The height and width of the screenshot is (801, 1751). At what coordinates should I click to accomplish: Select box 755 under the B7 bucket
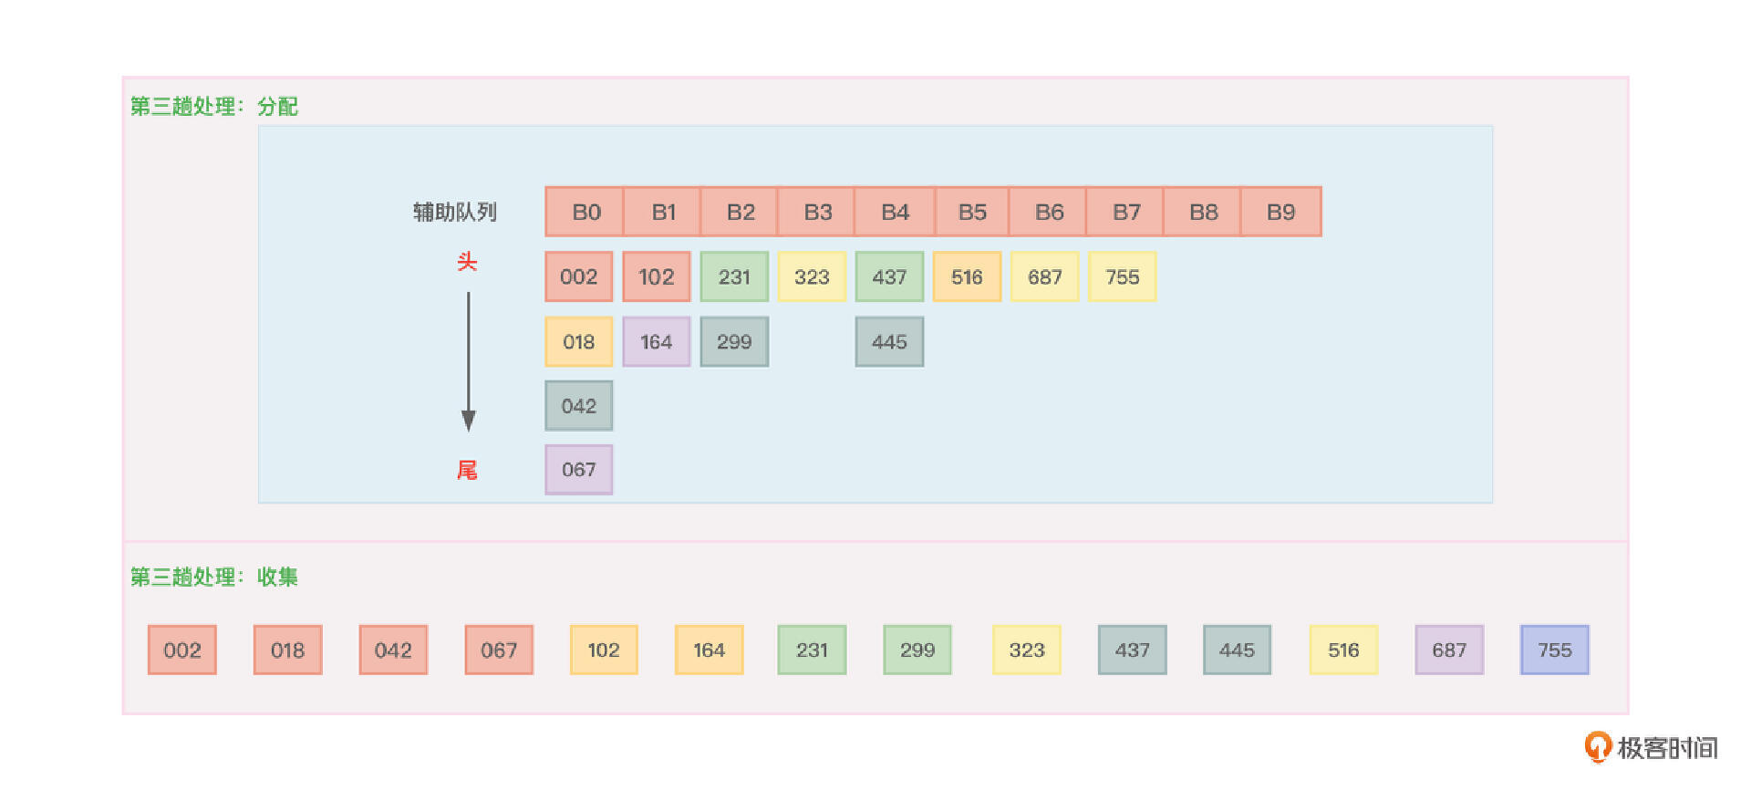1123,277
